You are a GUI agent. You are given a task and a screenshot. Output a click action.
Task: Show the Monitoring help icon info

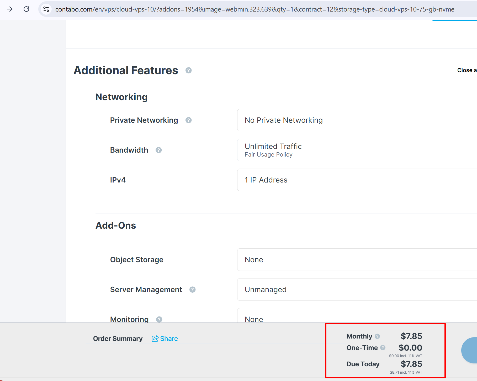click(159, 319)
